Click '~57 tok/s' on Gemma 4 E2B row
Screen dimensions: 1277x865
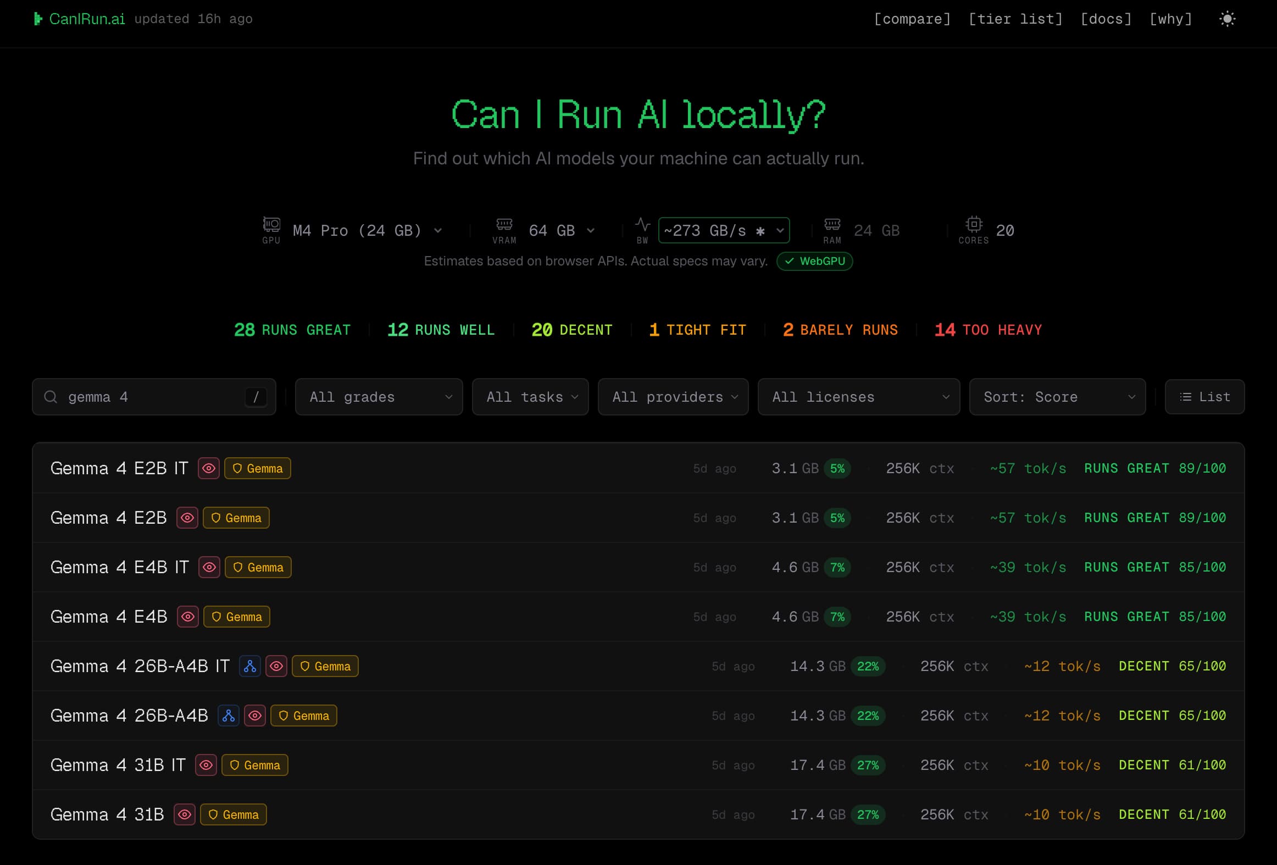[1028, 518]
